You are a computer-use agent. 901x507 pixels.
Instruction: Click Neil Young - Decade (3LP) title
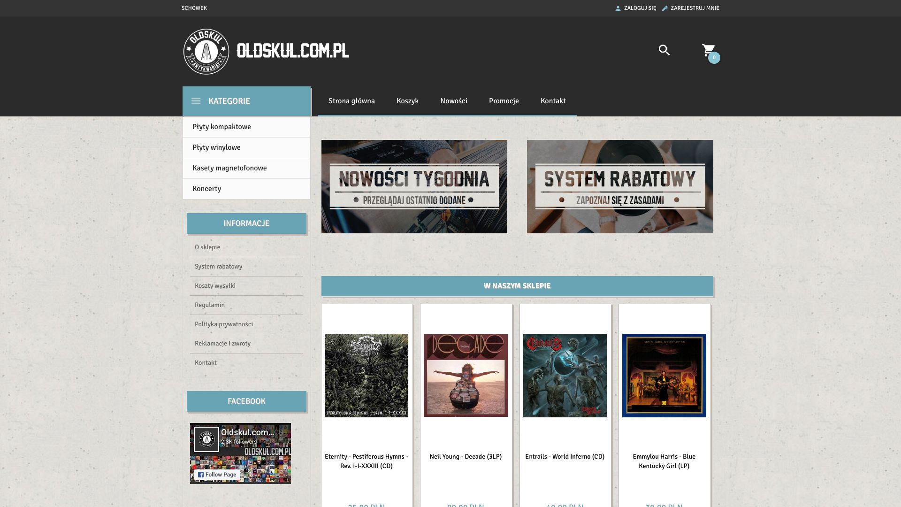point(466,456)
